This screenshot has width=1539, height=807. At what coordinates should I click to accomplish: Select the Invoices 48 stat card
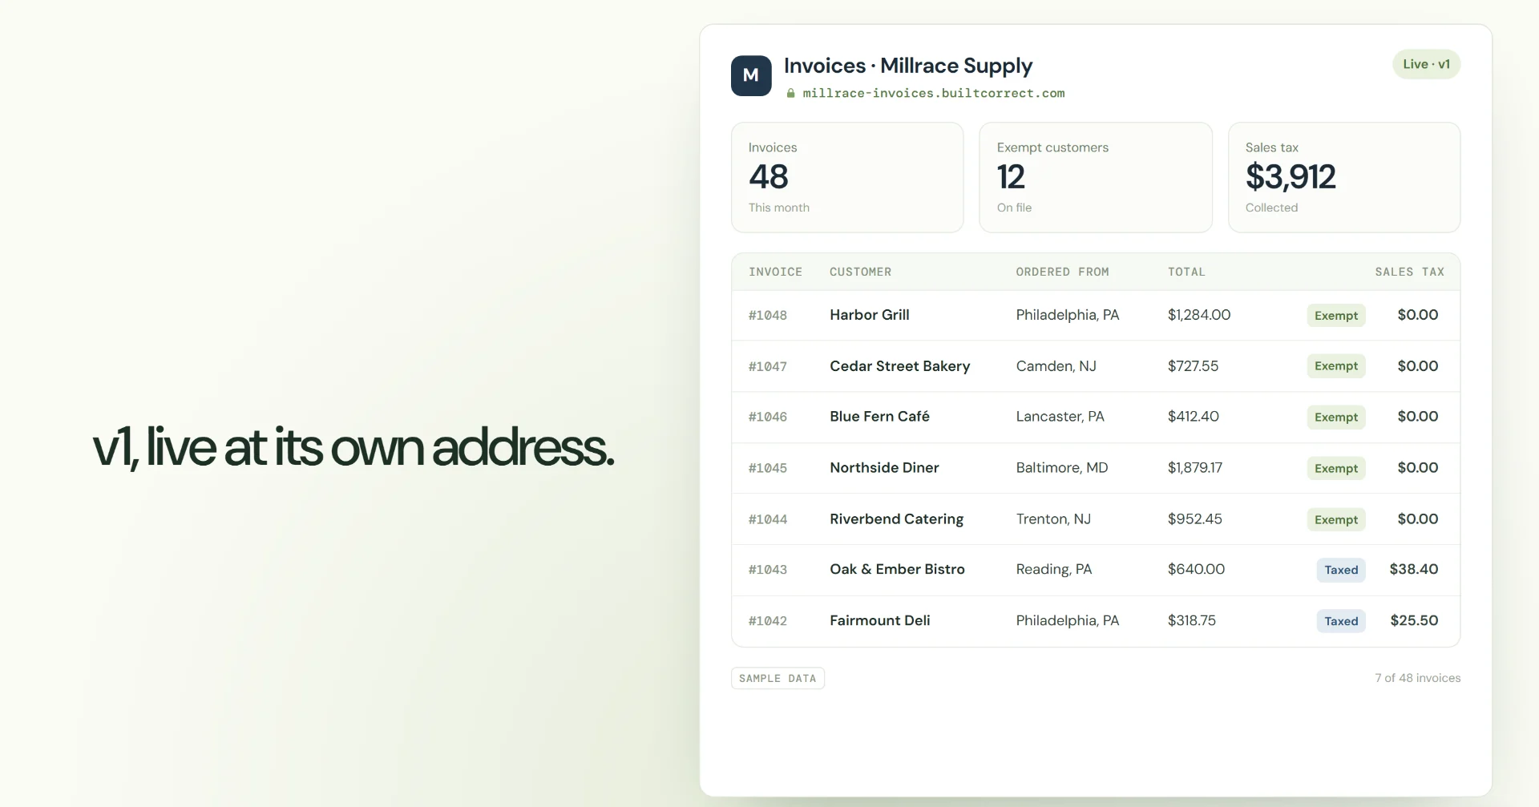coord(847,177)
